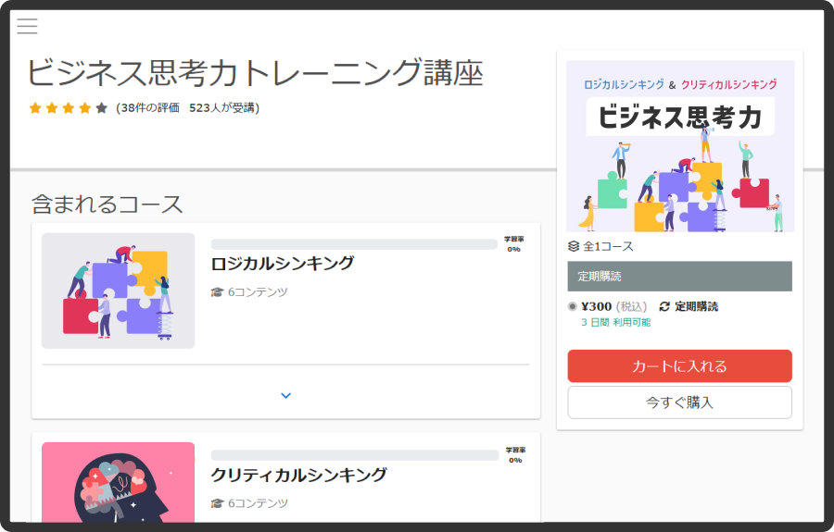Viewport: 834px width, 532px height.
Task: Click the 全1コース label
Action: coord(609,246)
